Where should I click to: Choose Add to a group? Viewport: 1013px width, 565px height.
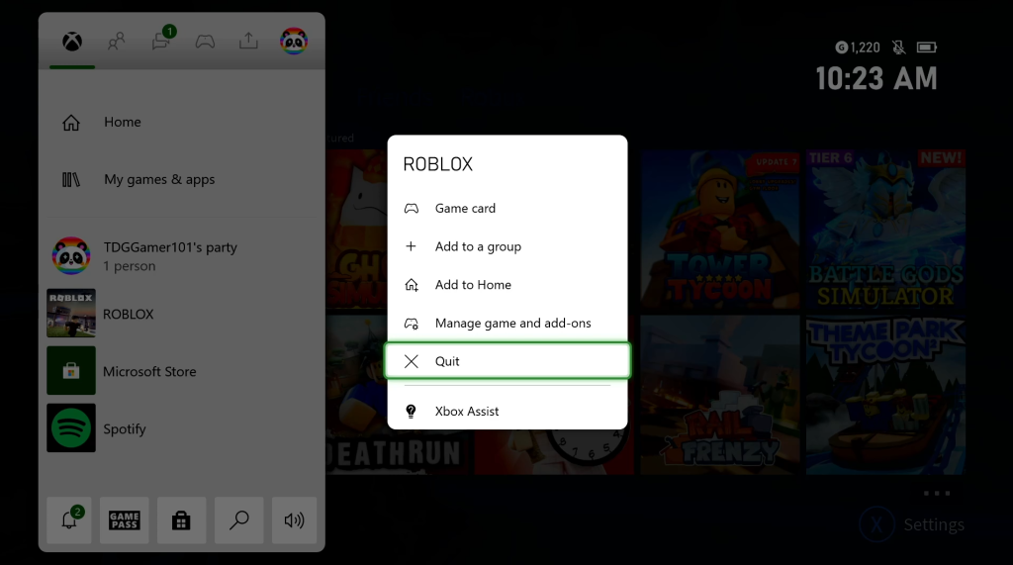(507, 246)
